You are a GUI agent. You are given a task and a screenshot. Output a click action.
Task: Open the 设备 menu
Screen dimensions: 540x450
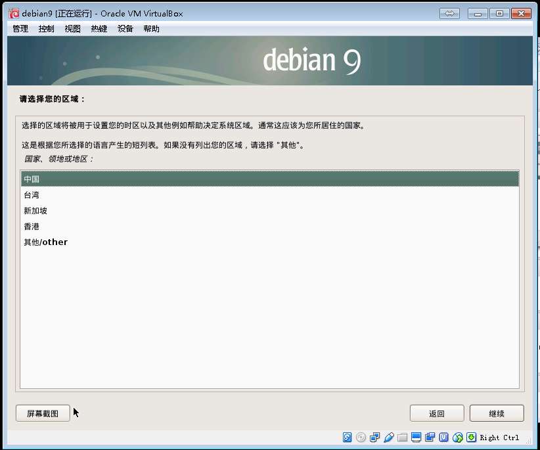click(125, 29)
